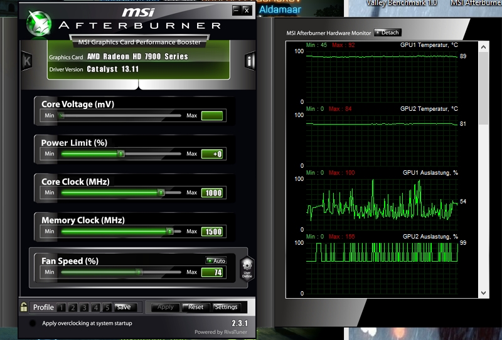Viewport: 502px width, 340px height.
Task: Click the Power Limit +0 value field
Action: [212, 154]
